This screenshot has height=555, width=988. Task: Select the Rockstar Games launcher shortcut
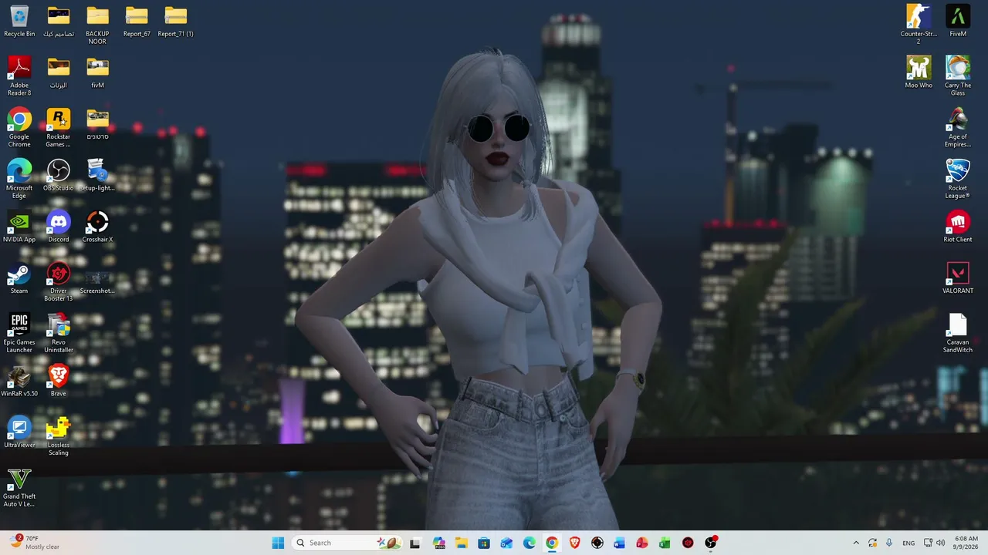pyautogui.click(x=59, y=127)
